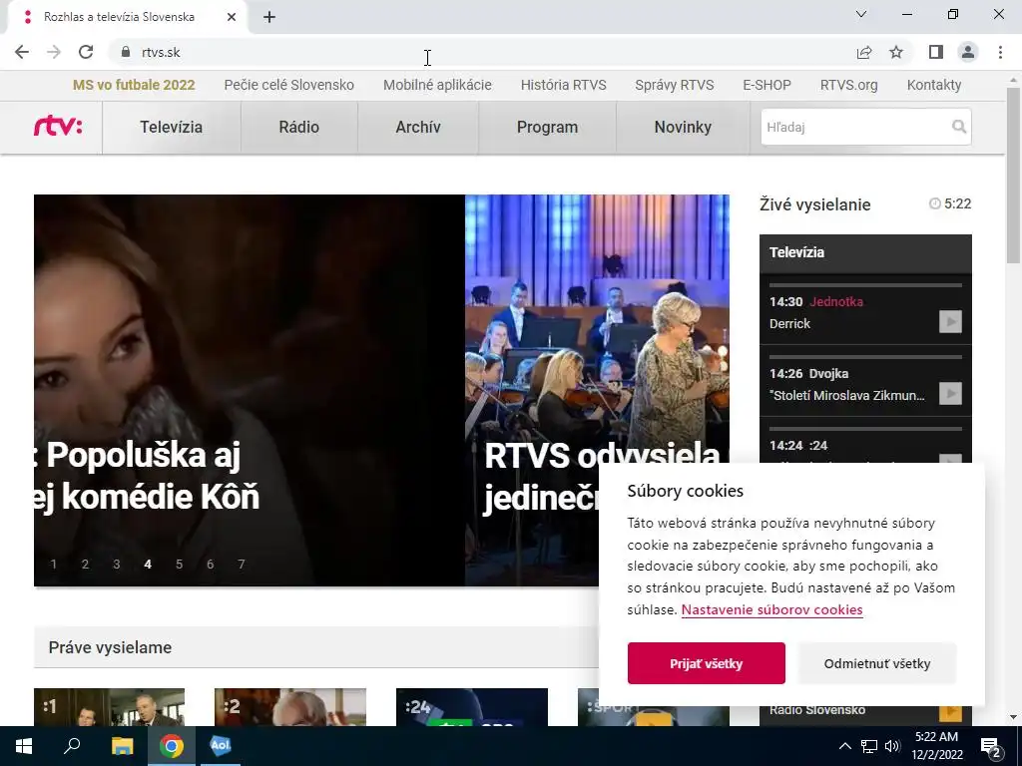Play Jednotka Derrick live stream
1022x766 pixels.
coord(950,321)
